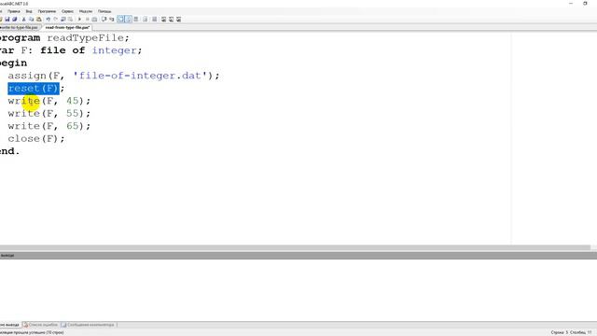The width and height of the screenshot is (597, 336).
Task: Click the assign call name
Action: pyautogui.click(x=27, y=76)
